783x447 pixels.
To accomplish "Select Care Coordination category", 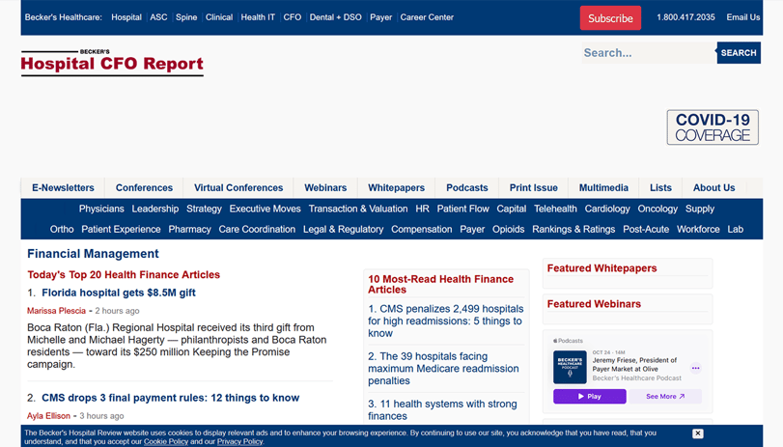I will (257, 229).
